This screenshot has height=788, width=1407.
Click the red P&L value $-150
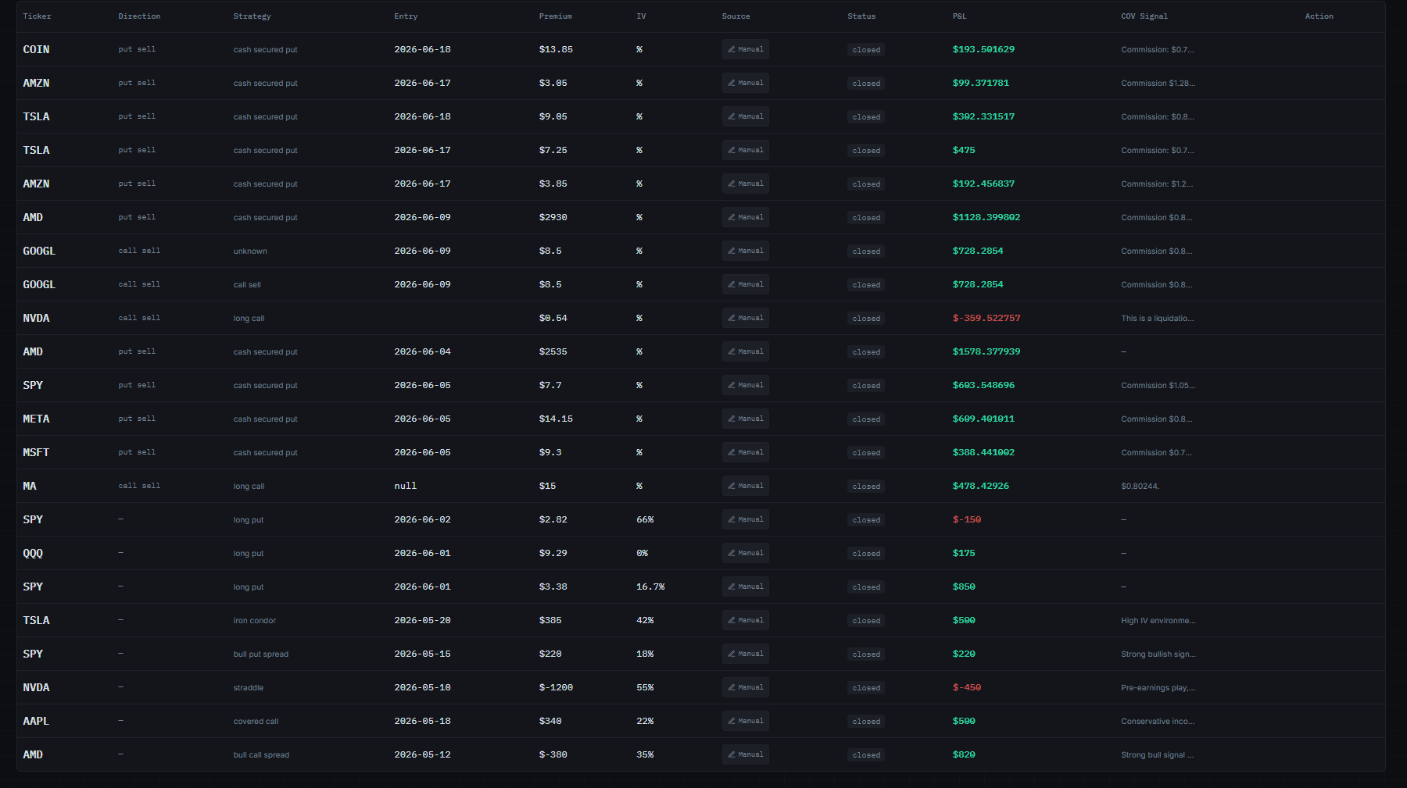tap(967, 519)
